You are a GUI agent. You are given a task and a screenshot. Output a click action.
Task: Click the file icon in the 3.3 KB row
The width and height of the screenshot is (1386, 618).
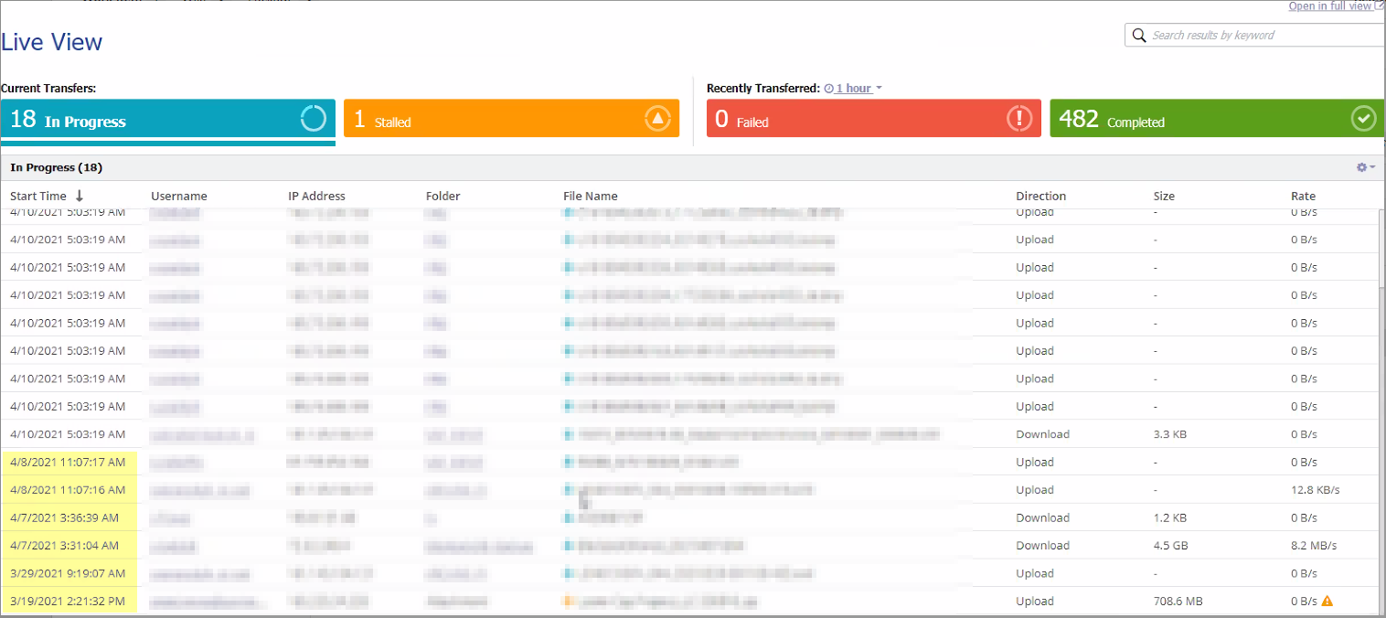point(569,434)
